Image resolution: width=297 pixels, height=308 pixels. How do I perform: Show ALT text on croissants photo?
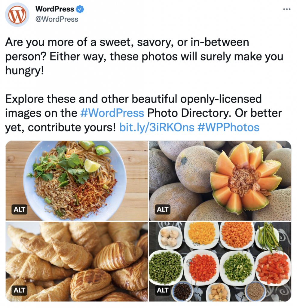[19, 290]
